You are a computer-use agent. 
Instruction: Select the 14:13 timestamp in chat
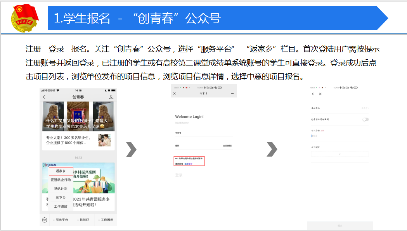click(x=78, y=158)
